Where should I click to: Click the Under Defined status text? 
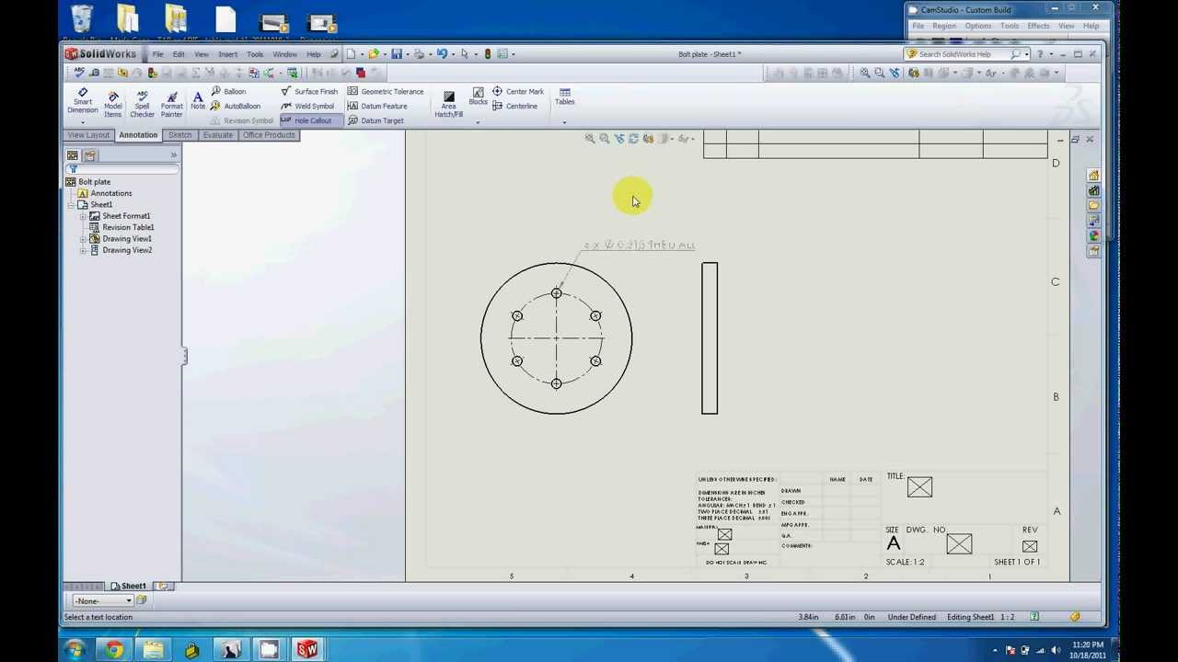911,617
